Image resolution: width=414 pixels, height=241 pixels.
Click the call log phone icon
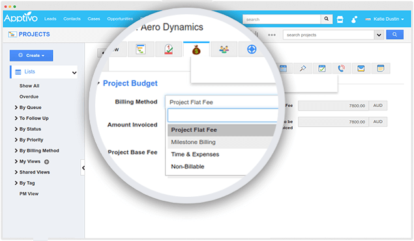pyautogui.click(x=342, y=69)
